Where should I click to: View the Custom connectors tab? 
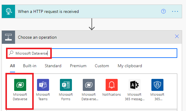(x=102, y=66)
